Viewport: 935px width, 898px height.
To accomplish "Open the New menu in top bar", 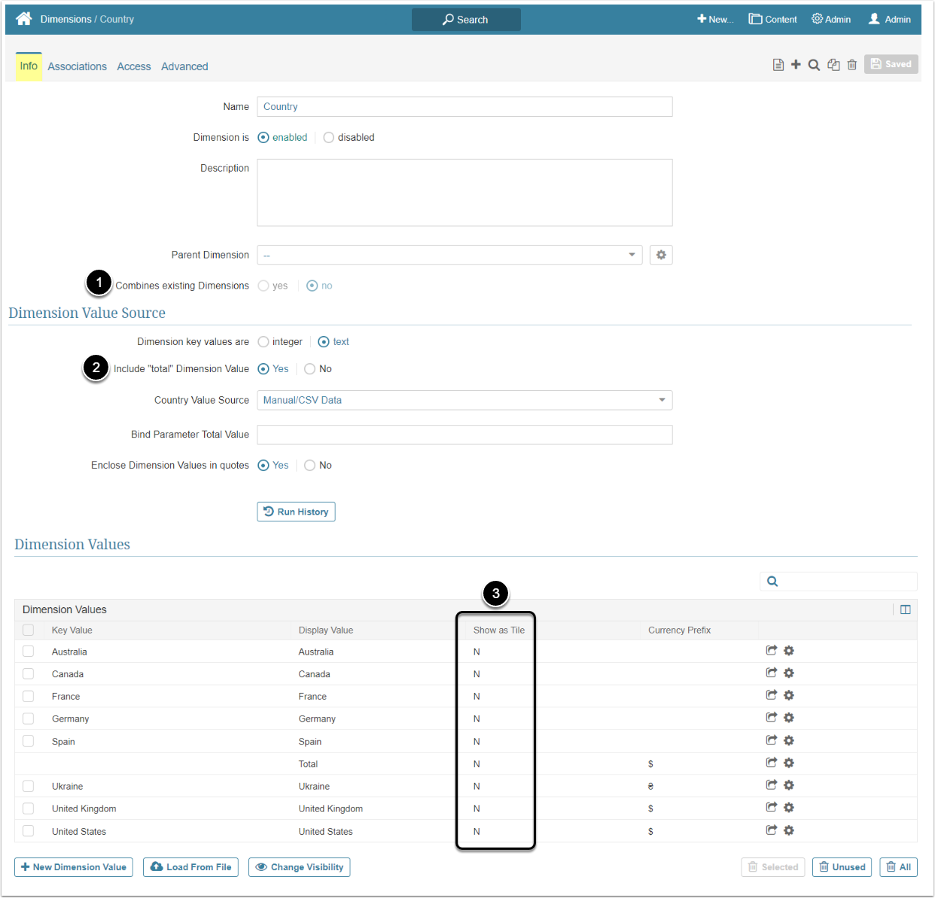I will coord(715,19).
